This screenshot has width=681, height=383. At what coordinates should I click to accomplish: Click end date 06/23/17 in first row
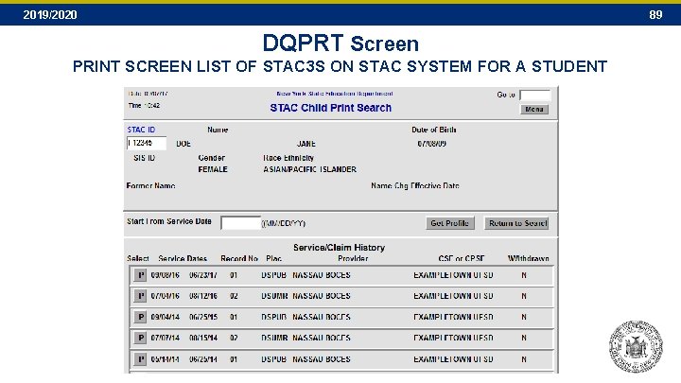(x=203, y=275)
